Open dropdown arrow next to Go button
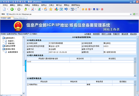 (137, 14)
